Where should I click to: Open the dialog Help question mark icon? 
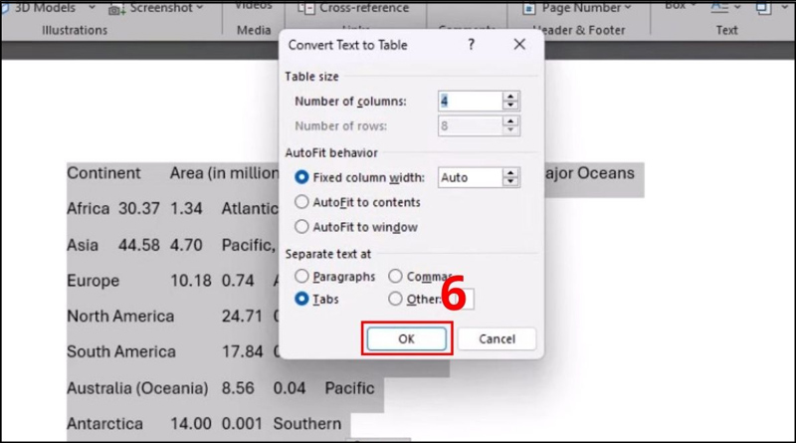coord(472,45)
